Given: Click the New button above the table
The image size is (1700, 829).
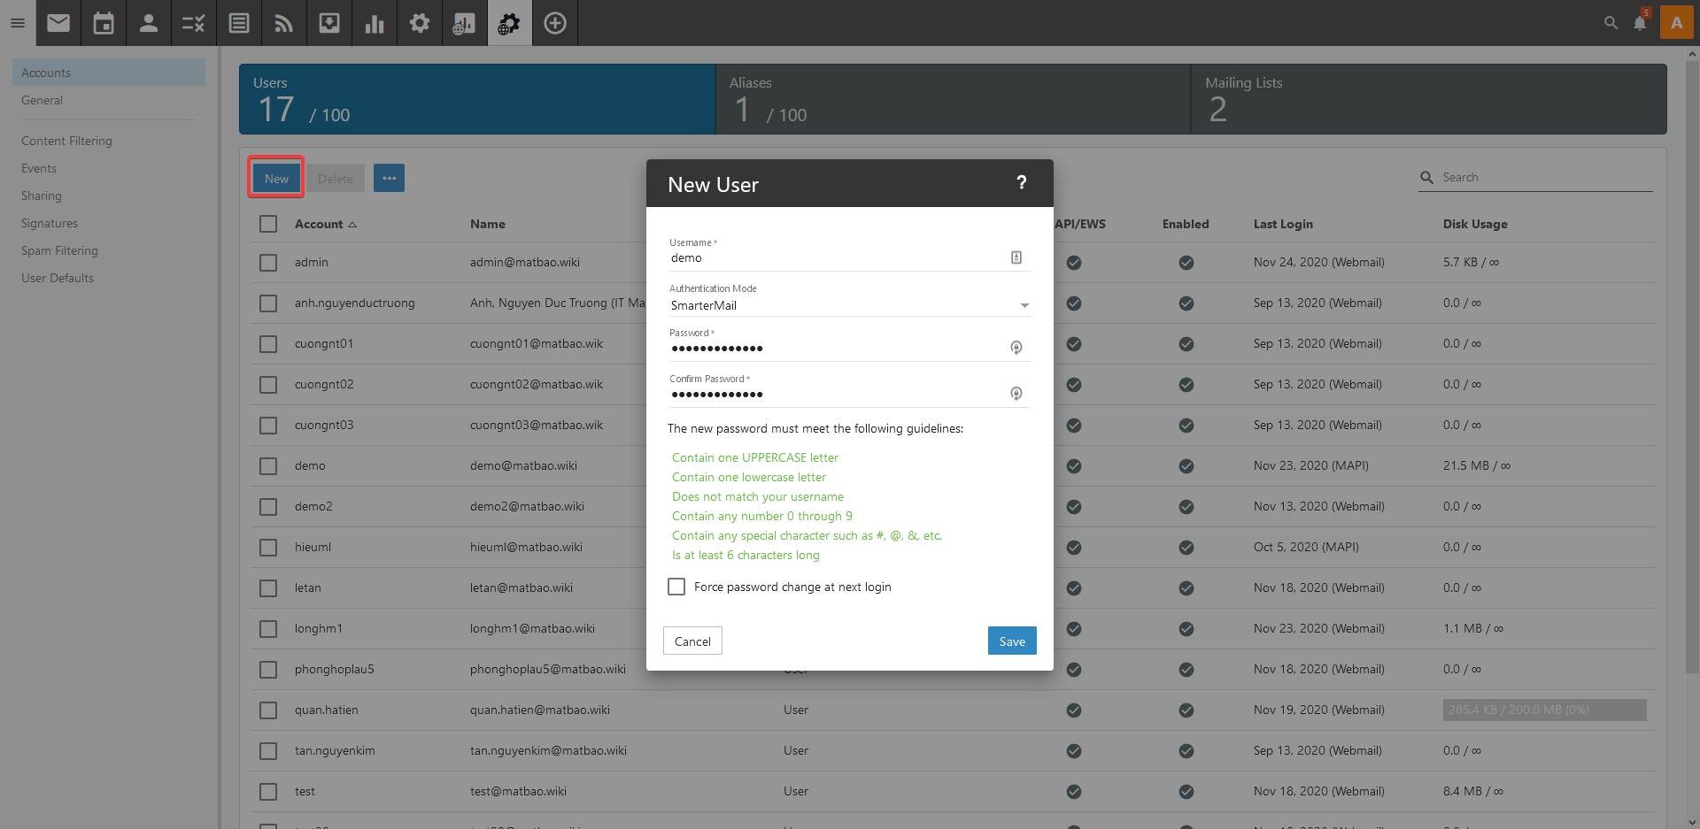Looking at the screenshot, I should pos(276,178).
